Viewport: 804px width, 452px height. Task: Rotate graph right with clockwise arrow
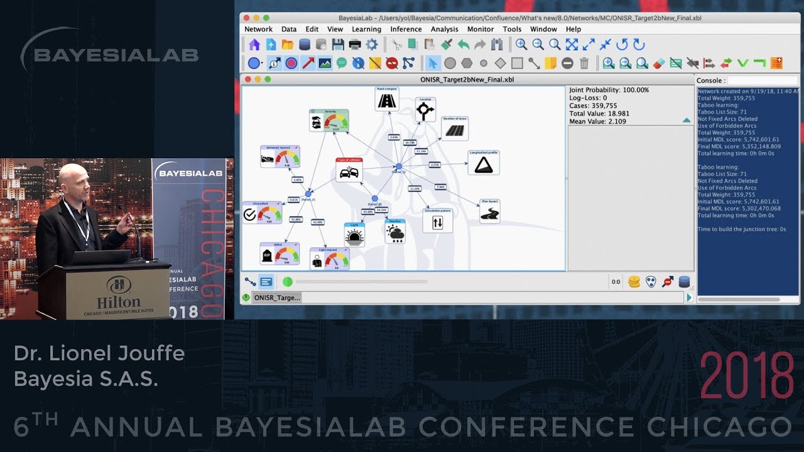[639, 45]
